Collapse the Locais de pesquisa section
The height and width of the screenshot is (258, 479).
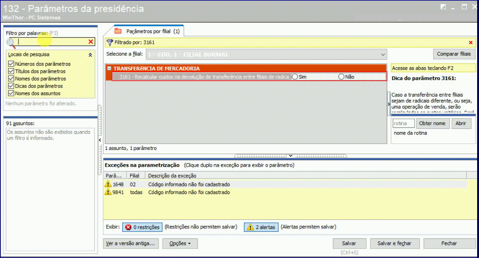coord(90,55)
